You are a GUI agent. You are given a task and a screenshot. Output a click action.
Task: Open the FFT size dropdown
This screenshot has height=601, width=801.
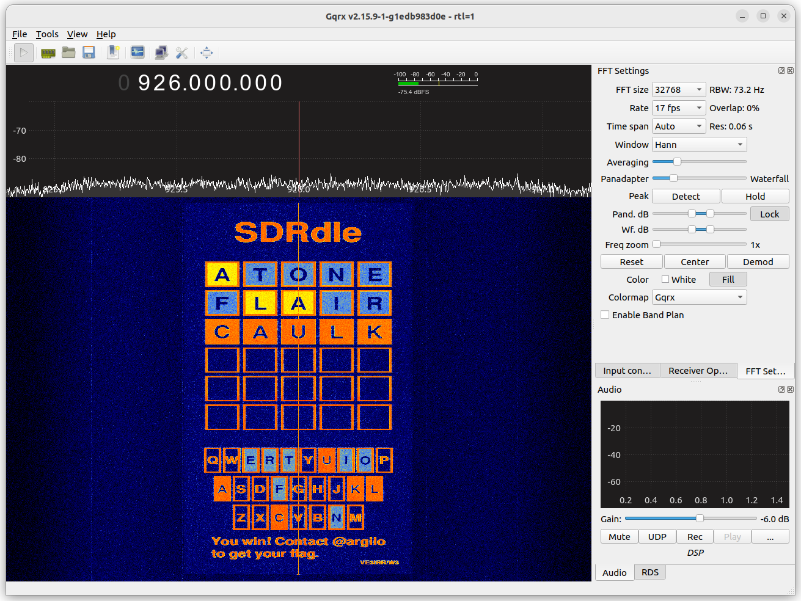point(678,89)
